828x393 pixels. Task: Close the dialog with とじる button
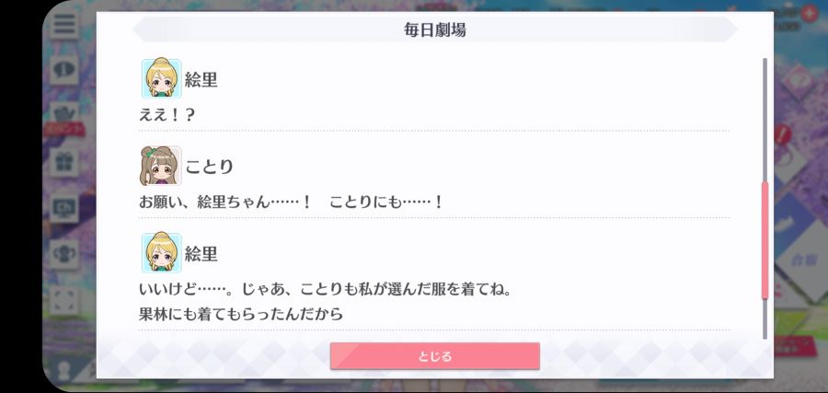tap(434, 356)
